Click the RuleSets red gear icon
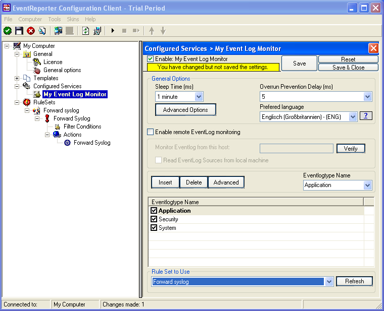Screen dimensions: 384x311 pyautogui.click(x=27, y=102)
